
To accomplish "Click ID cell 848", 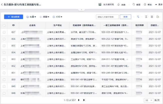I will click(x=13, y=93).
